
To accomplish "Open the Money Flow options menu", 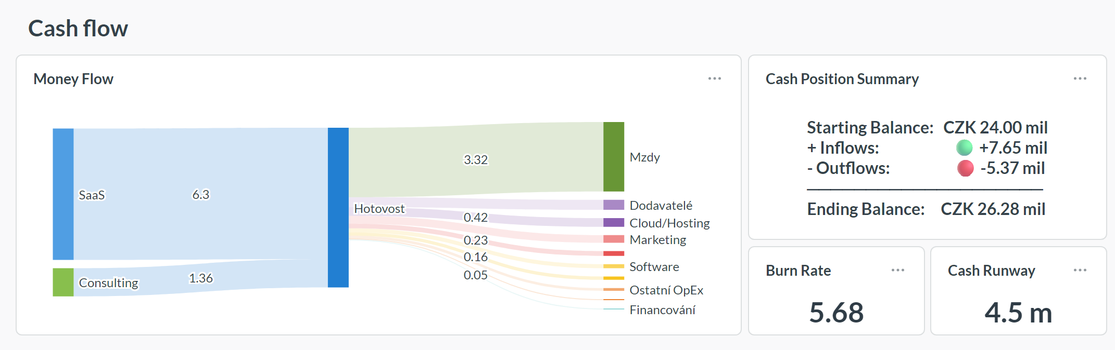I will [715, 78].
